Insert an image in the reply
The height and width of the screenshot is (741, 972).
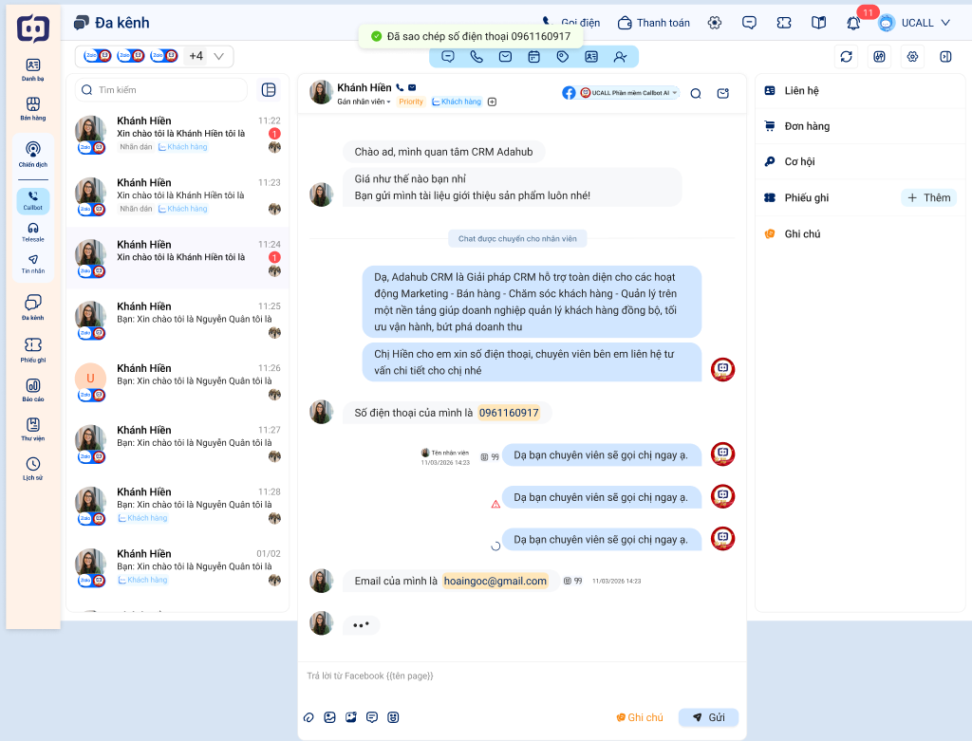329,717
